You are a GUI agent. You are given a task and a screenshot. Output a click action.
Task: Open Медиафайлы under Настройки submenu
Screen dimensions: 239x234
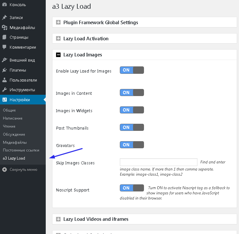[15, 142]
